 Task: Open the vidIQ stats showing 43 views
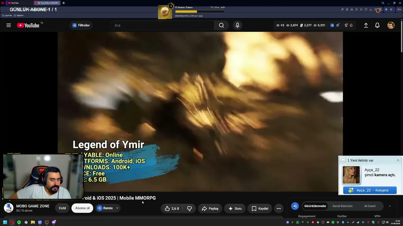[280, 25]
